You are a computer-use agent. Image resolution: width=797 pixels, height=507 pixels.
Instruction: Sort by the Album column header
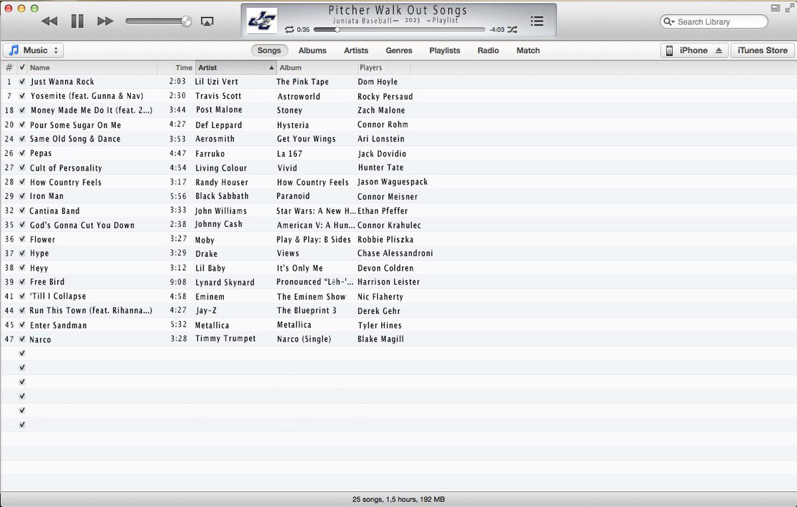[316, 68]
